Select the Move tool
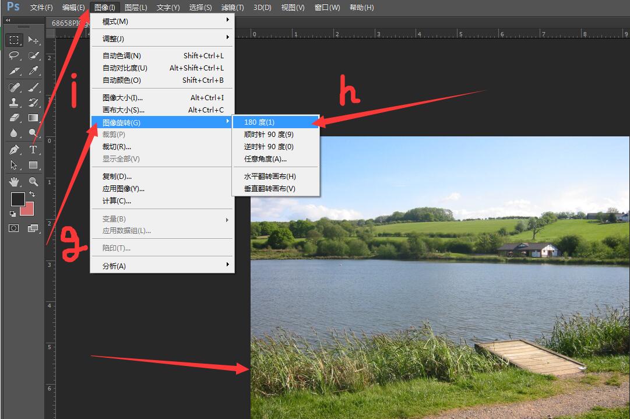Viewport: 630px width, 419px height. click(x=33, y=40)
